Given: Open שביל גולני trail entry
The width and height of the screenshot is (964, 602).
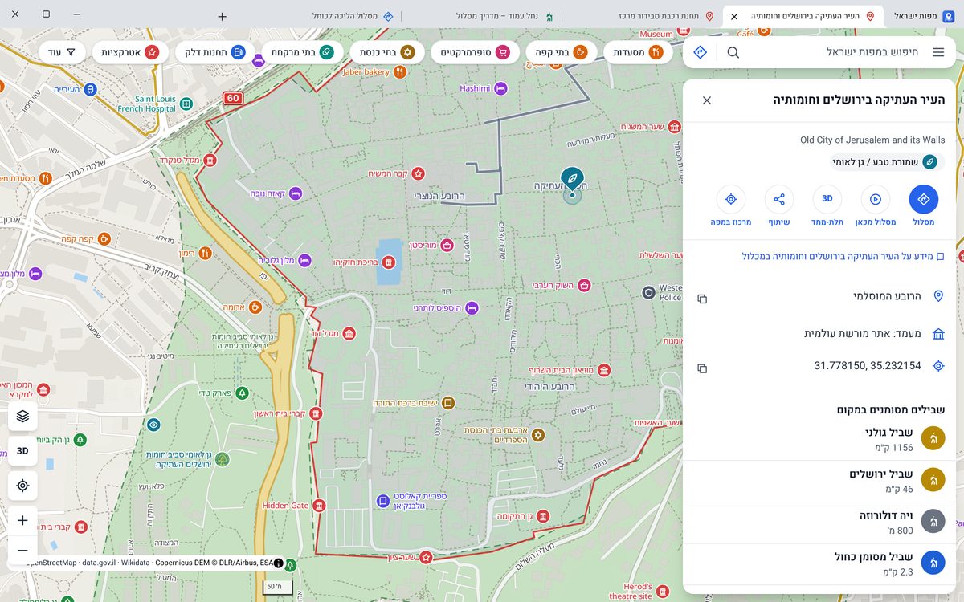Looking at the screenshot, I should tap(819, 438).
